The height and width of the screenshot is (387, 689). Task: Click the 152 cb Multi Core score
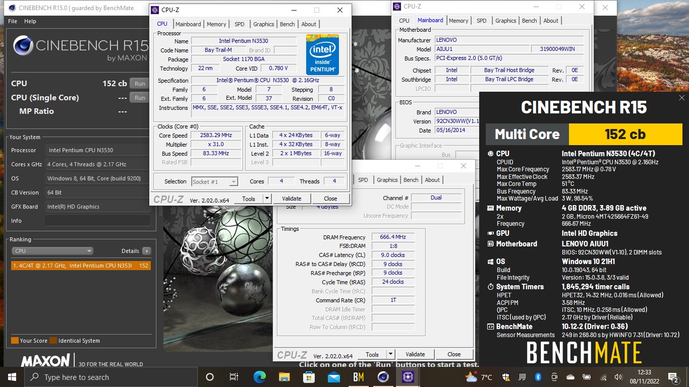click(625, 134)
